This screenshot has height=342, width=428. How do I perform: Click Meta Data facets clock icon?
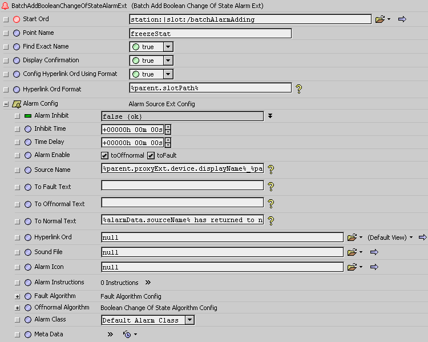pos(127,335)
